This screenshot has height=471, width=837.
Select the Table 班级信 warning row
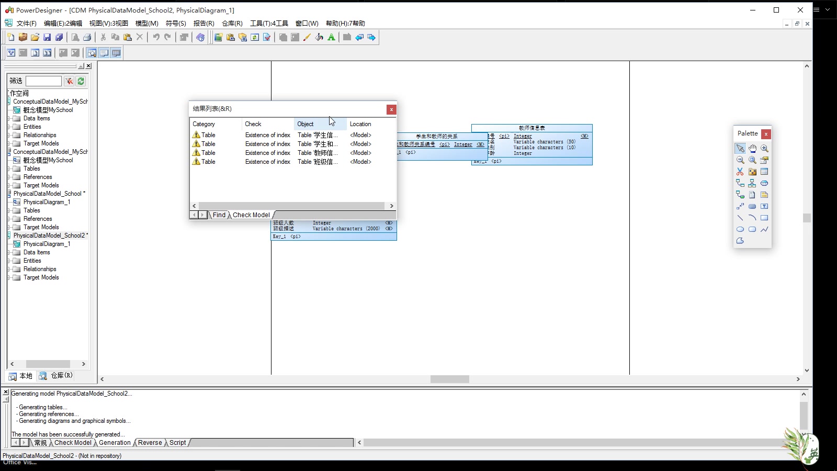coord(292,162)
